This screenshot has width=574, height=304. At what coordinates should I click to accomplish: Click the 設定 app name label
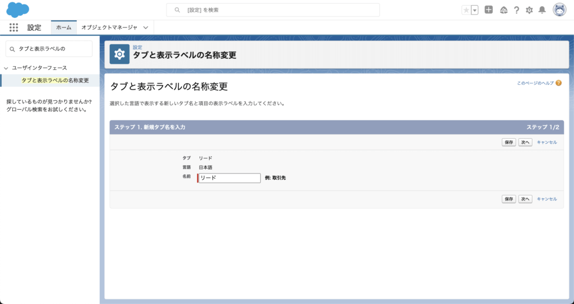tap(34, 27)
